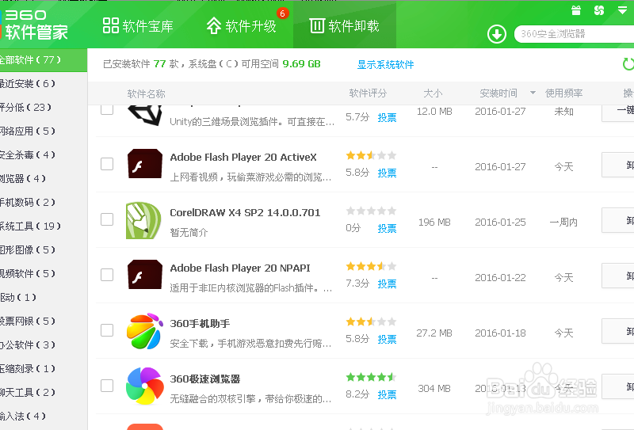The height and width of the screenshot is (430, 634).
Task: Click the 软件名称 column header
Action: tap(146, 93)
